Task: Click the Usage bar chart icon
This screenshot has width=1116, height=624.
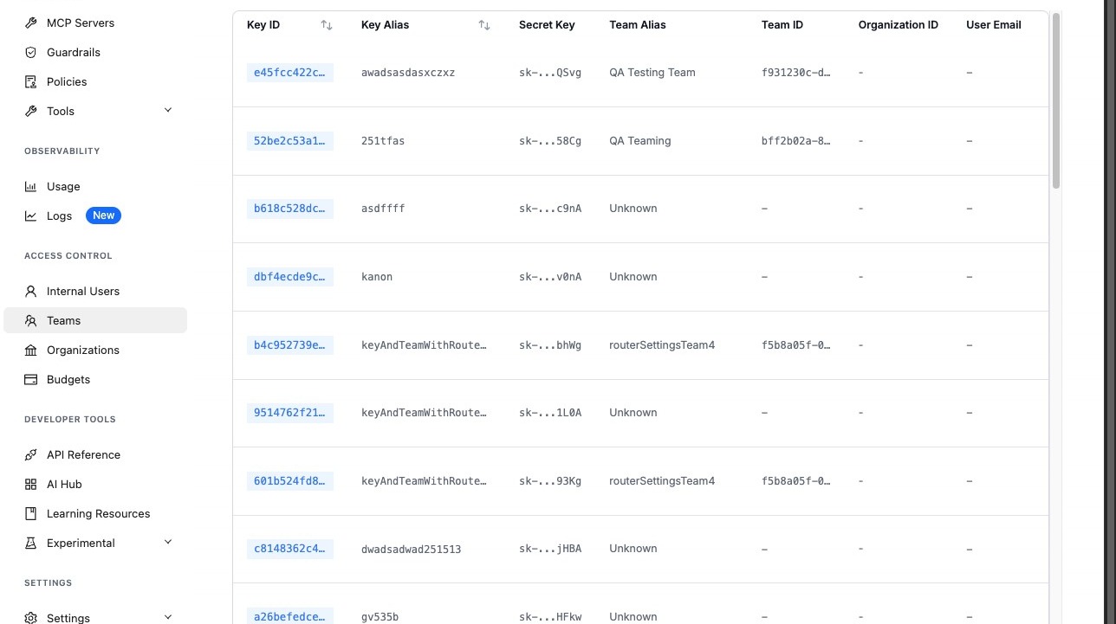Action: click(31, 186)
